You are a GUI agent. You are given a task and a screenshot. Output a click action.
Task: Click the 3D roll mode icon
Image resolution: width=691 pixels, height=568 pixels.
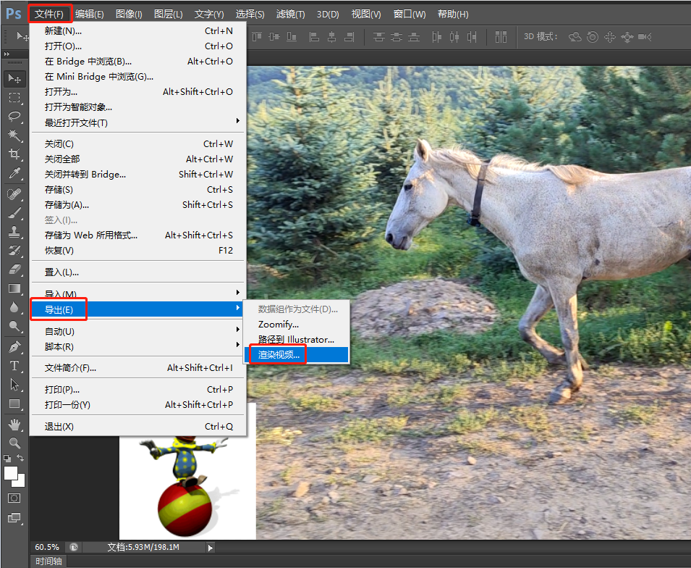pos(593,37)
